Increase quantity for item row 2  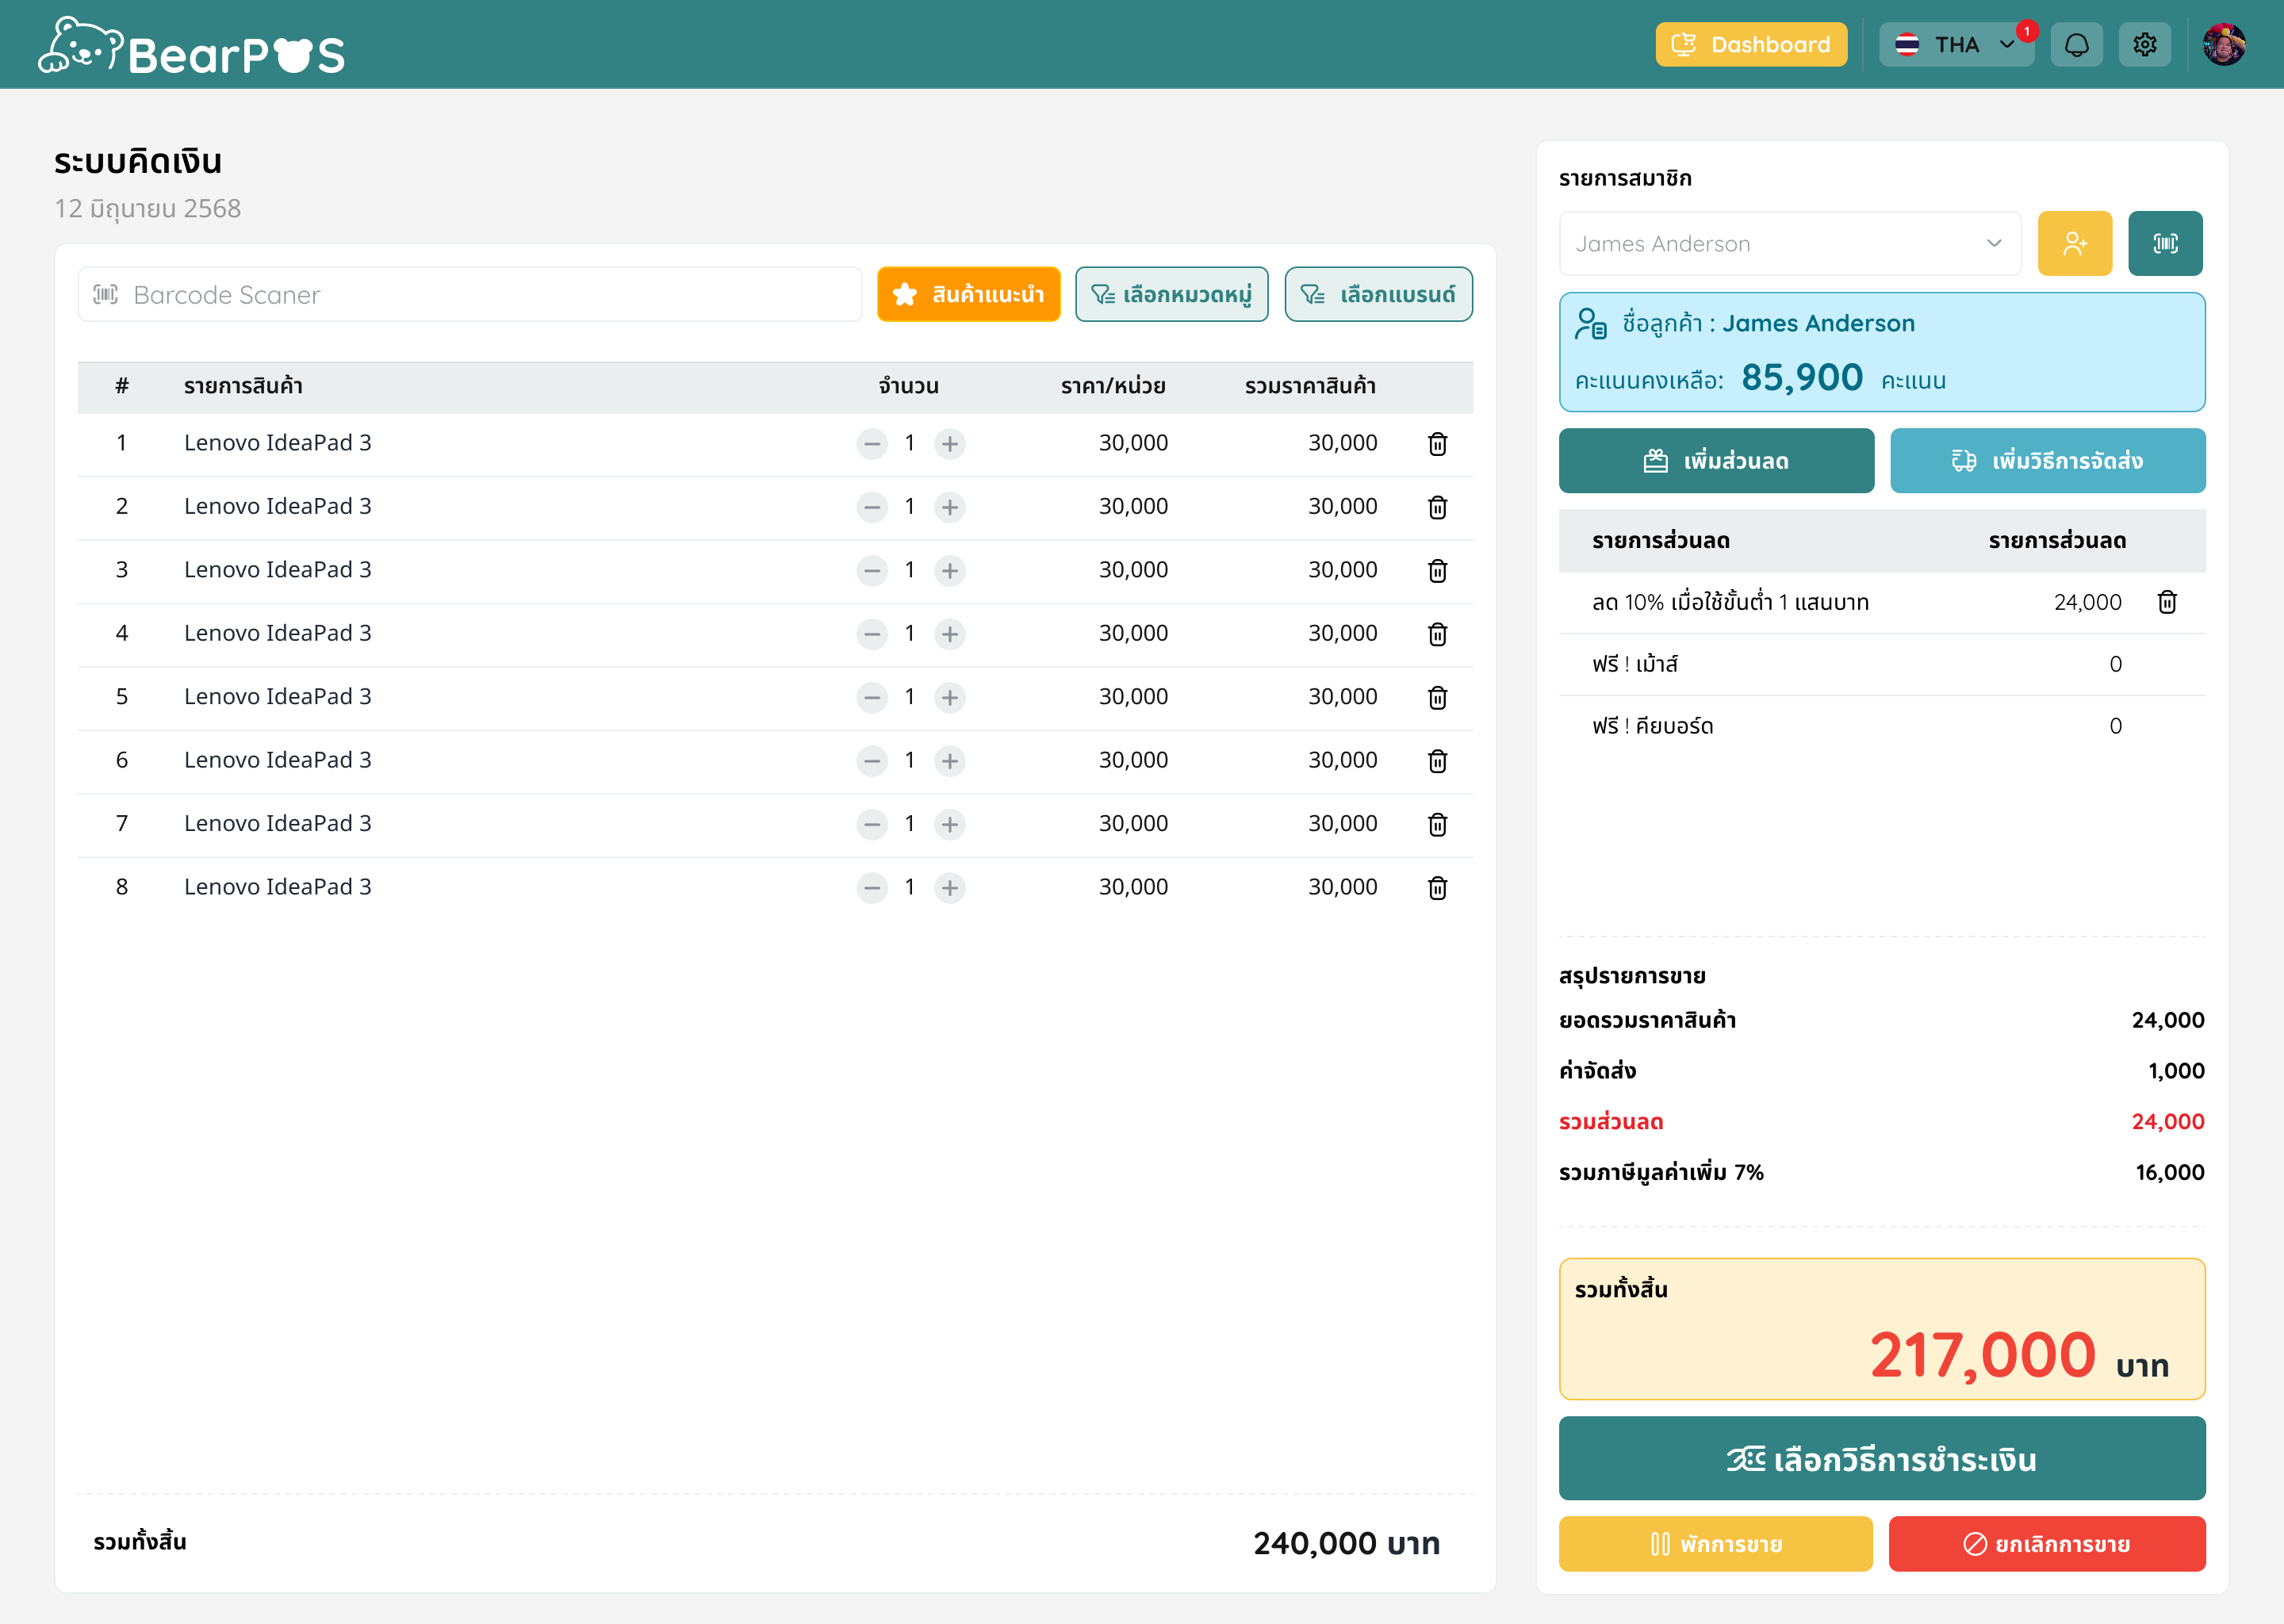click(950, 507)
